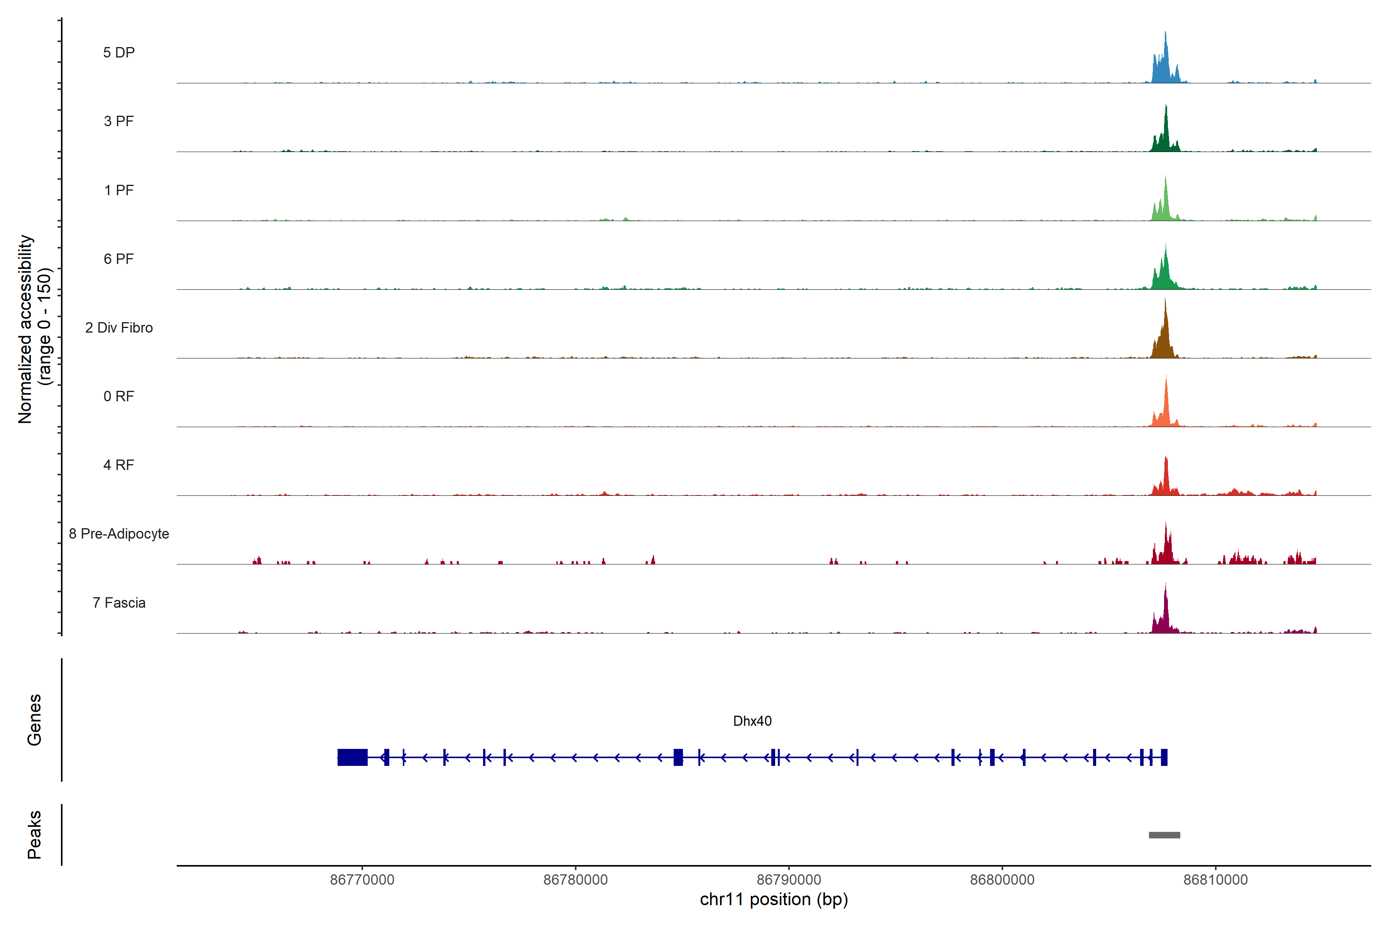Click the 7 Fascia track label
The width and height of the screenshot is (1389, 926).
(119, 602)
